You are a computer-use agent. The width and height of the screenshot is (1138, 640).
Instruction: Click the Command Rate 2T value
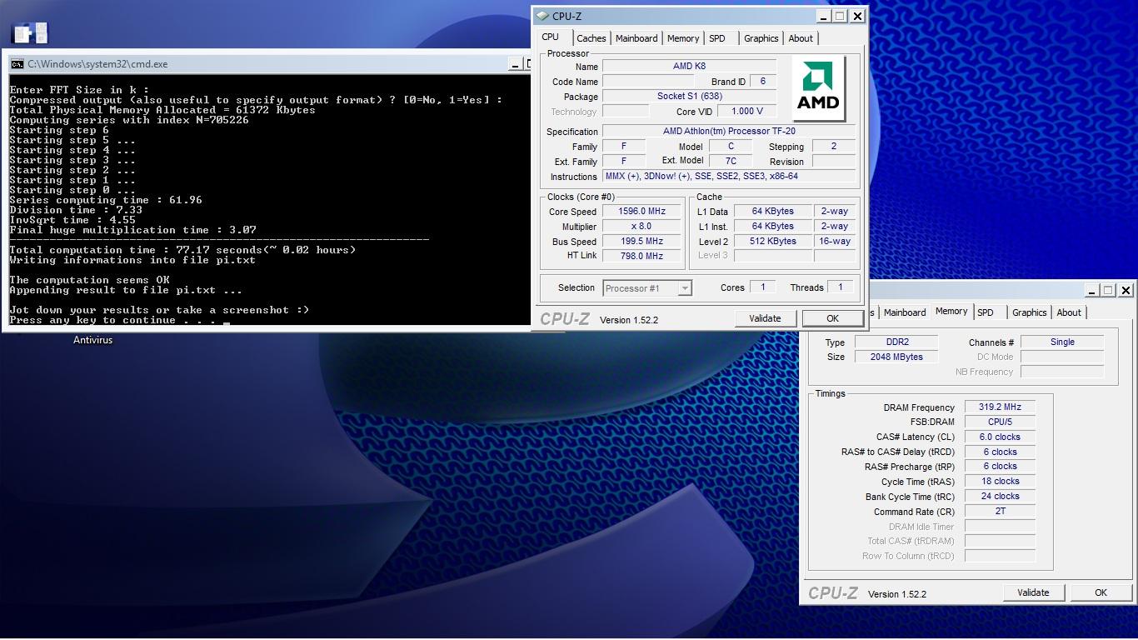click(x=1000, y=512)
